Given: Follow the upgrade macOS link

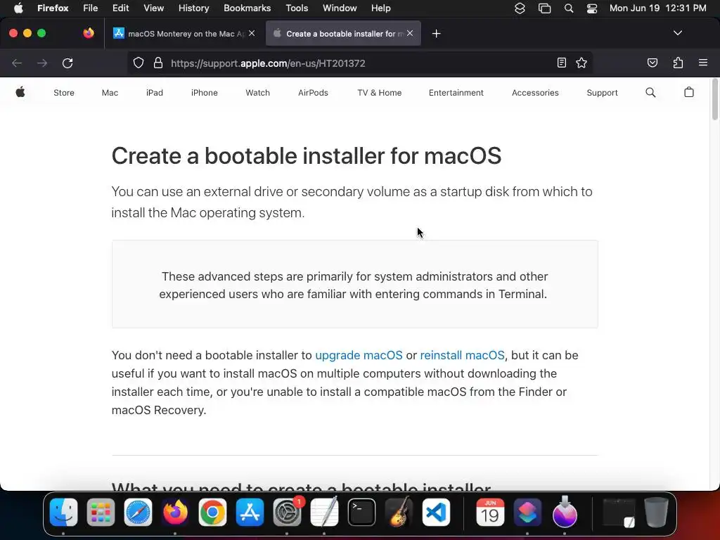Looking at the screenshot, I should pos(359,355).
